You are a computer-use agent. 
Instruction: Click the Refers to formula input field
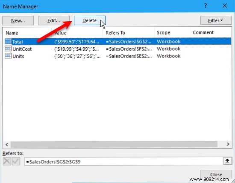124,161
